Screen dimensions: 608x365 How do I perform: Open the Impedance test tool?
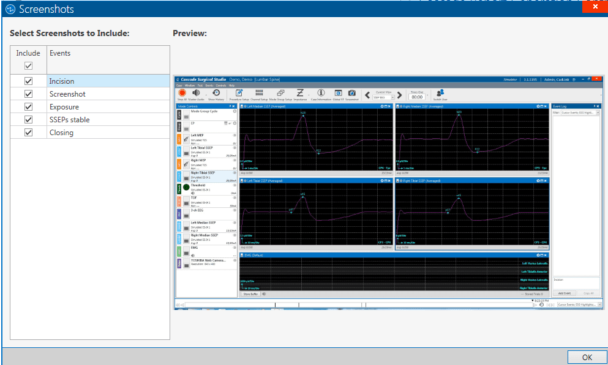pyautogui.click(x=300, y=93)
